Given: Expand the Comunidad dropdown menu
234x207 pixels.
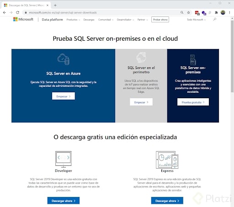Looking at the screenshot, I should pyautogui.click(x=106, y=20).
